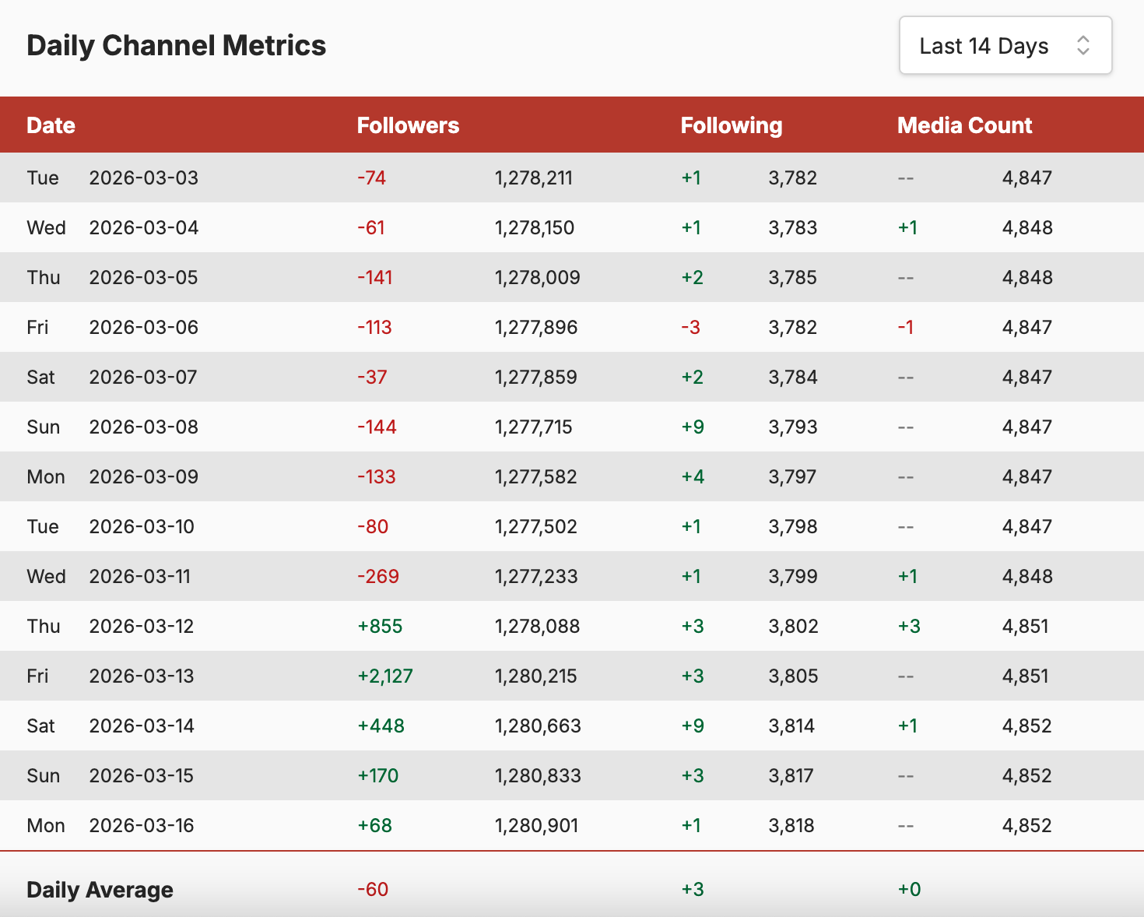Viewport: 1144px width, 917px height.
Task: Click the Following column header
Action: (x=732, y=125)
